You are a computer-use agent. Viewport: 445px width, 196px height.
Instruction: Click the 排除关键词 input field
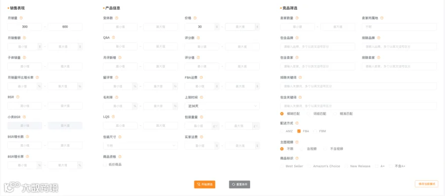[358, 86]
